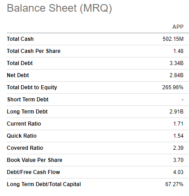The width and height of the screenshot is (189, 196).
Task: Click the Short Term Debt label
Action: pyautogui.click(x=28, y=100)
